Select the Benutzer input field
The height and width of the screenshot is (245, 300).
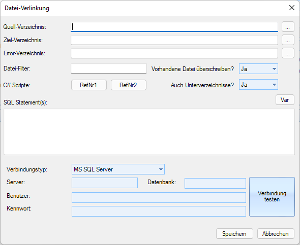[159, 197]
